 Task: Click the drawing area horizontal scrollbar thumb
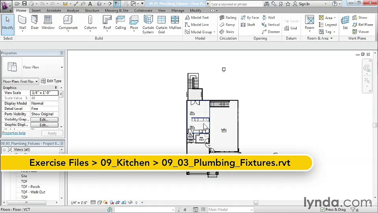coord(256,203)
